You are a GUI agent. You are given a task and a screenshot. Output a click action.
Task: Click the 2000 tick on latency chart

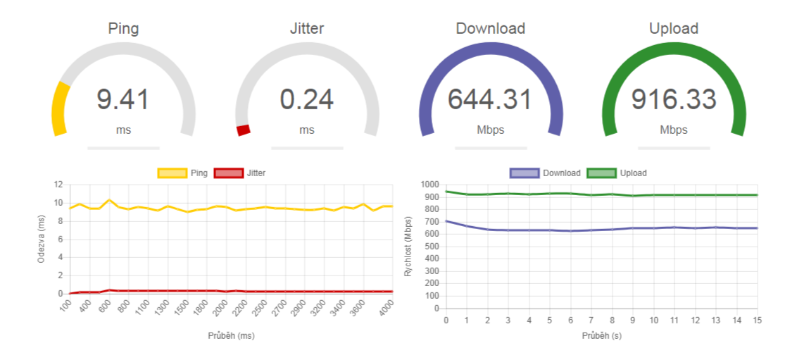(220, 308)
